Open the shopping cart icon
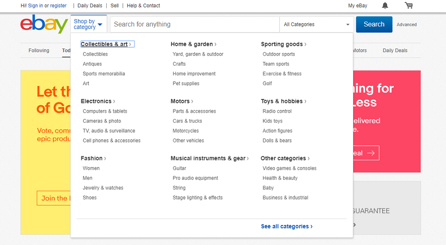This screenshot has height=245, width=446. point(409,6)
